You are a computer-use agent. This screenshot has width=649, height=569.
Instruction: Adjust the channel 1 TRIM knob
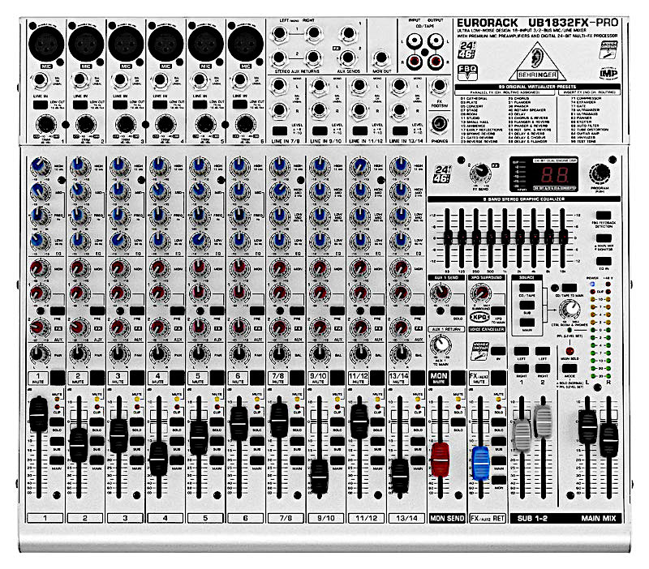(x=46, y=125)
